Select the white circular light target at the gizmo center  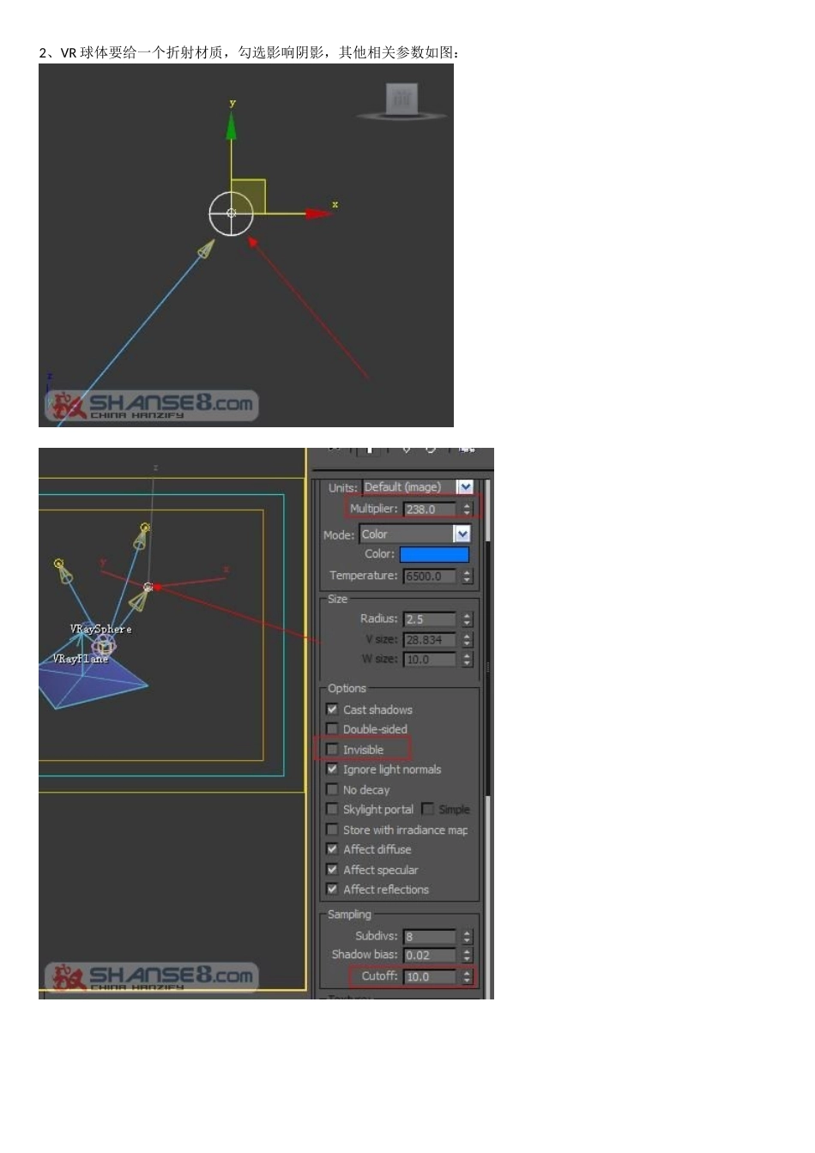click(x=231, y=213)
